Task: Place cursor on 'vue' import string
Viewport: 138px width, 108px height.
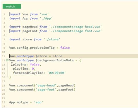Action: click(44, 14)
